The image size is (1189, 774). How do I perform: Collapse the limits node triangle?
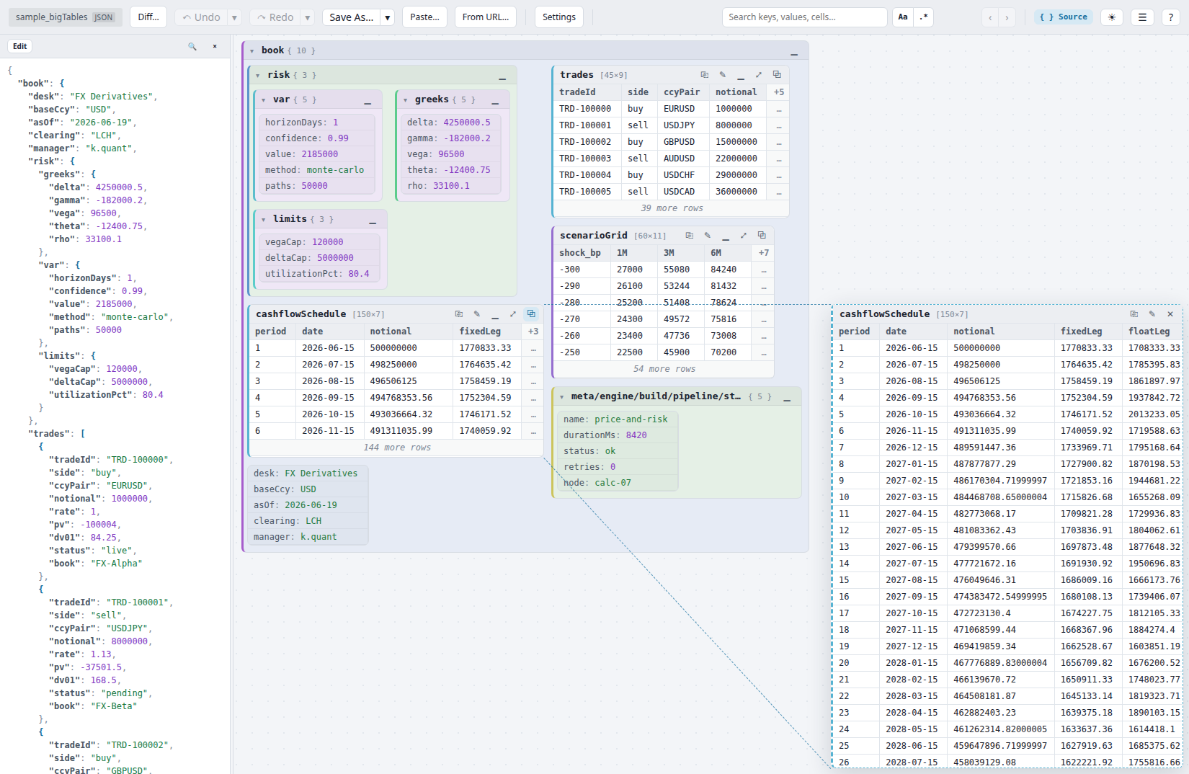tap(263, 219)
